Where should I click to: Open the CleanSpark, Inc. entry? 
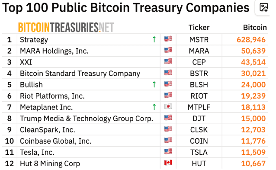(48, 130)
